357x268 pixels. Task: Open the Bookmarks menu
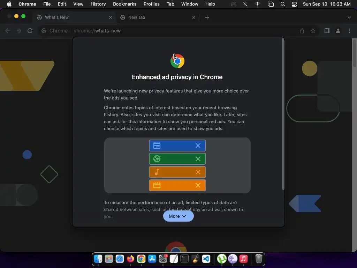(124, 4)
